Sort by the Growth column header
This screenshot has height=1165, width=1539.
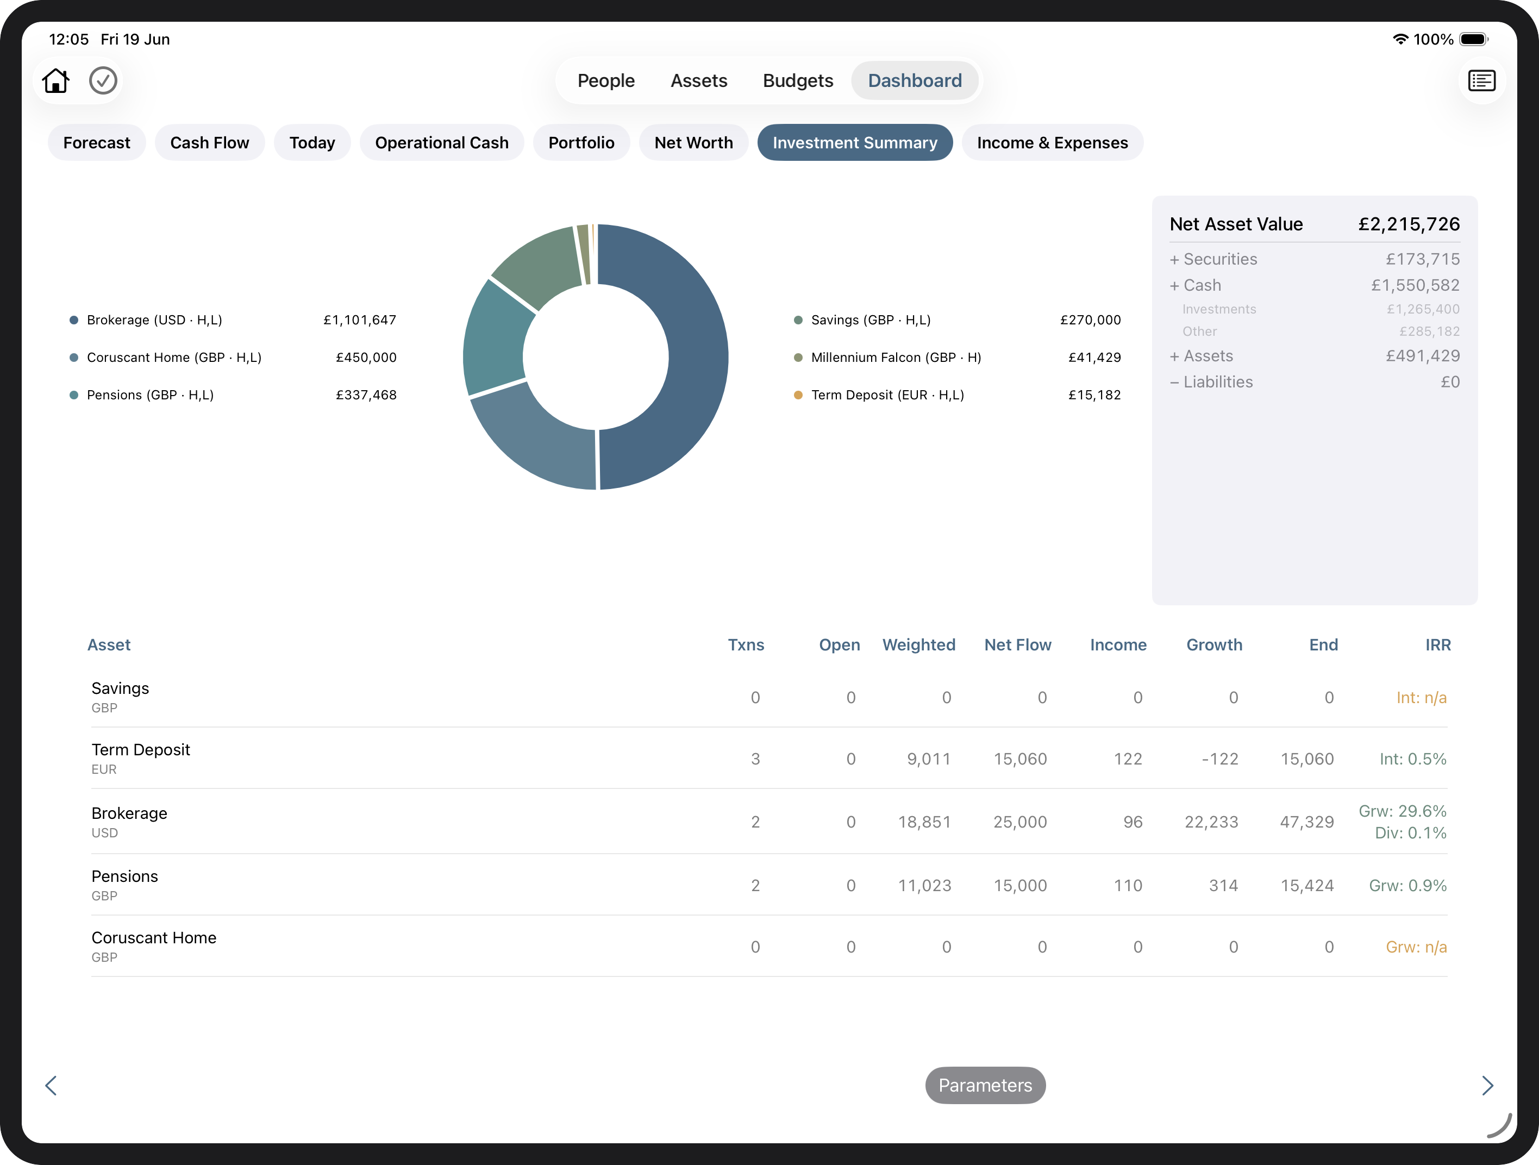[x=1214, y=645]
